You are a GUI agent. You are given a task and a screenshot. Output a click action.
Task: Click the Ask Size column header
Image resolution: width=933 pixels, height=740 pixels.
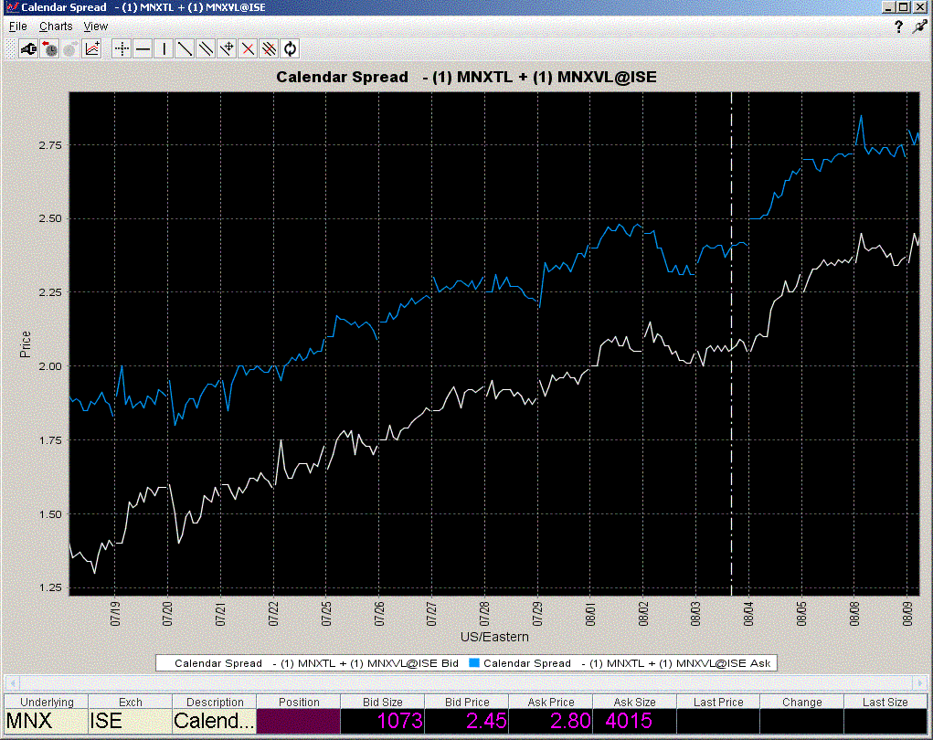634,702
